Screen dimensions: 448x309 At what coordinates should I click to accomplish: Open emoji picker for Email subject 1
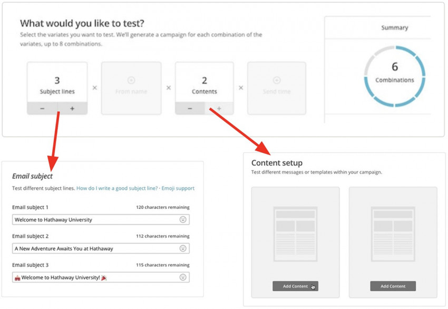pos(183,219)
